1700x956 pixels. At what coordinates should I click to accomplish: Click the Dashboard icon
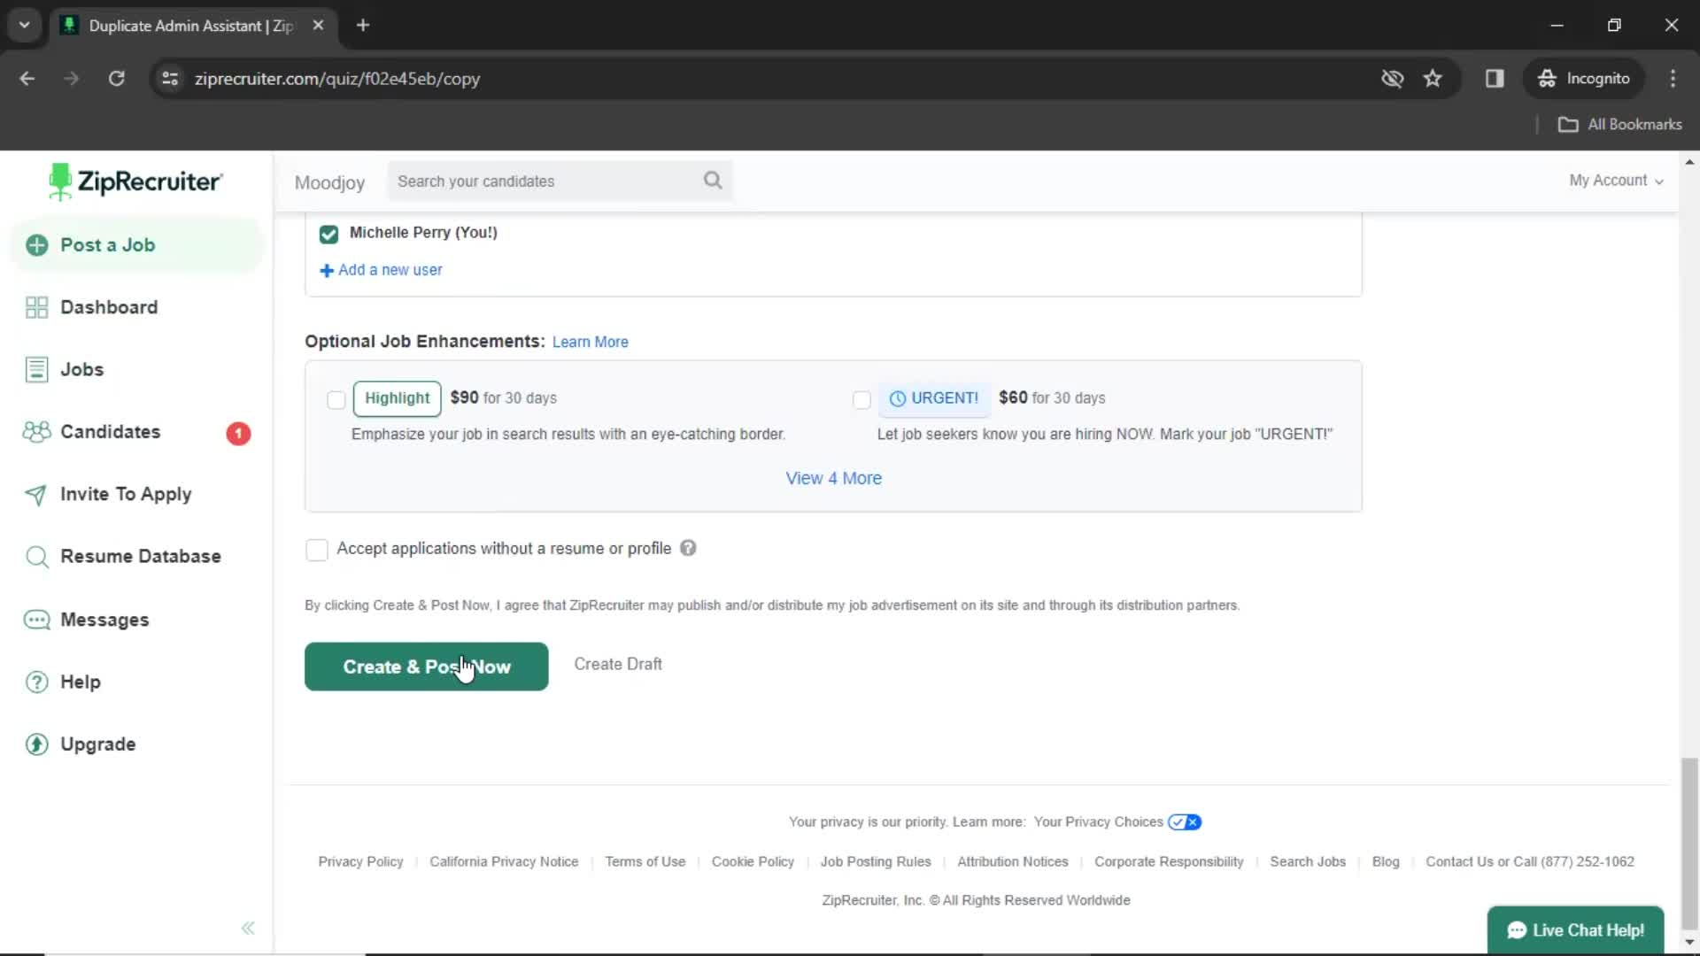click(34, 305)
